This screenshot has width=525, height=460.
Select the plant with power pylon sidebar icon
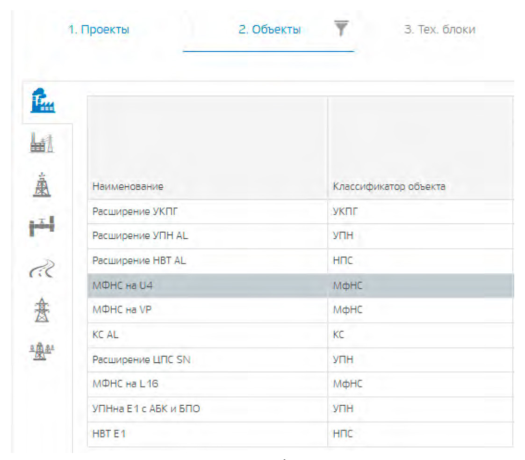(42, 143)
